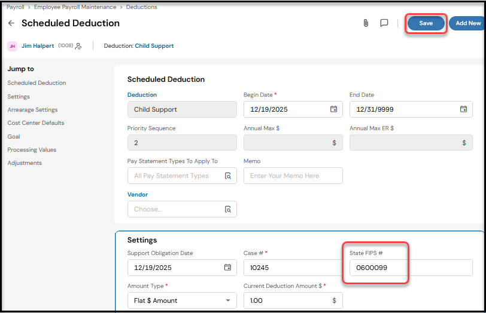Open the Support Obligation Date calendar picker

tap(227, 268)
